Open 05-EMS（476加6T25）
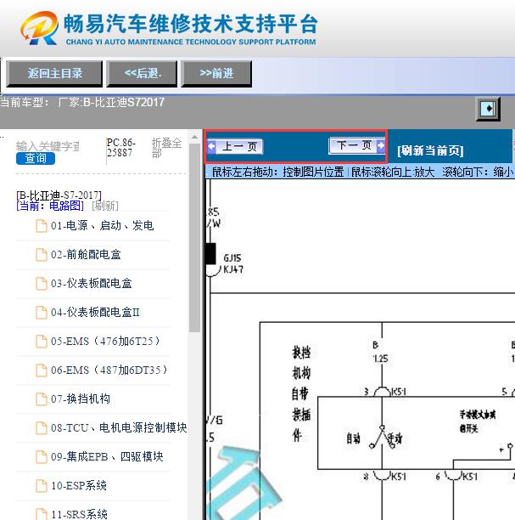 [x=107, y=341]
